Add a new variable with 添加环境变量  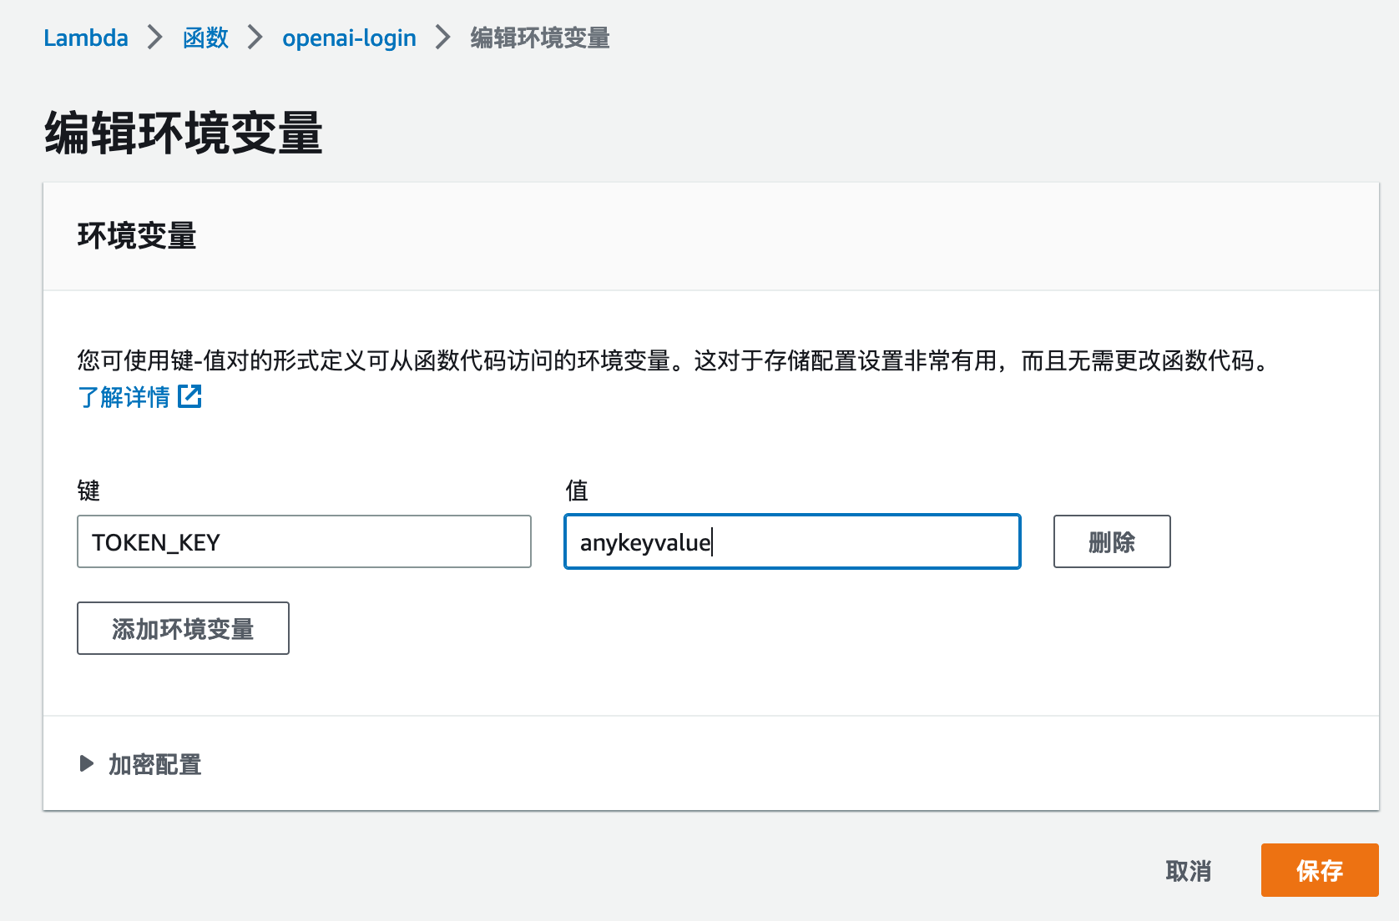pyautogui.click(x=183, y=628)
